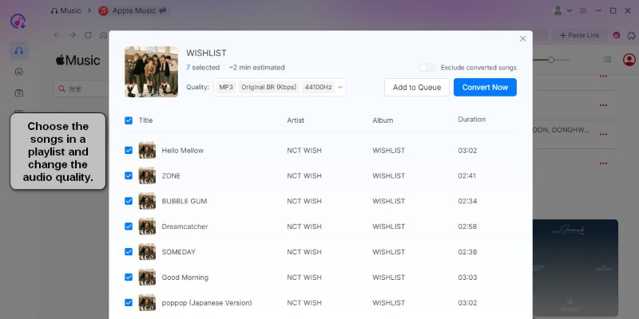Screen dimensions: 639x319
Task: Sort by Album column header
Action: click(383, 120)
